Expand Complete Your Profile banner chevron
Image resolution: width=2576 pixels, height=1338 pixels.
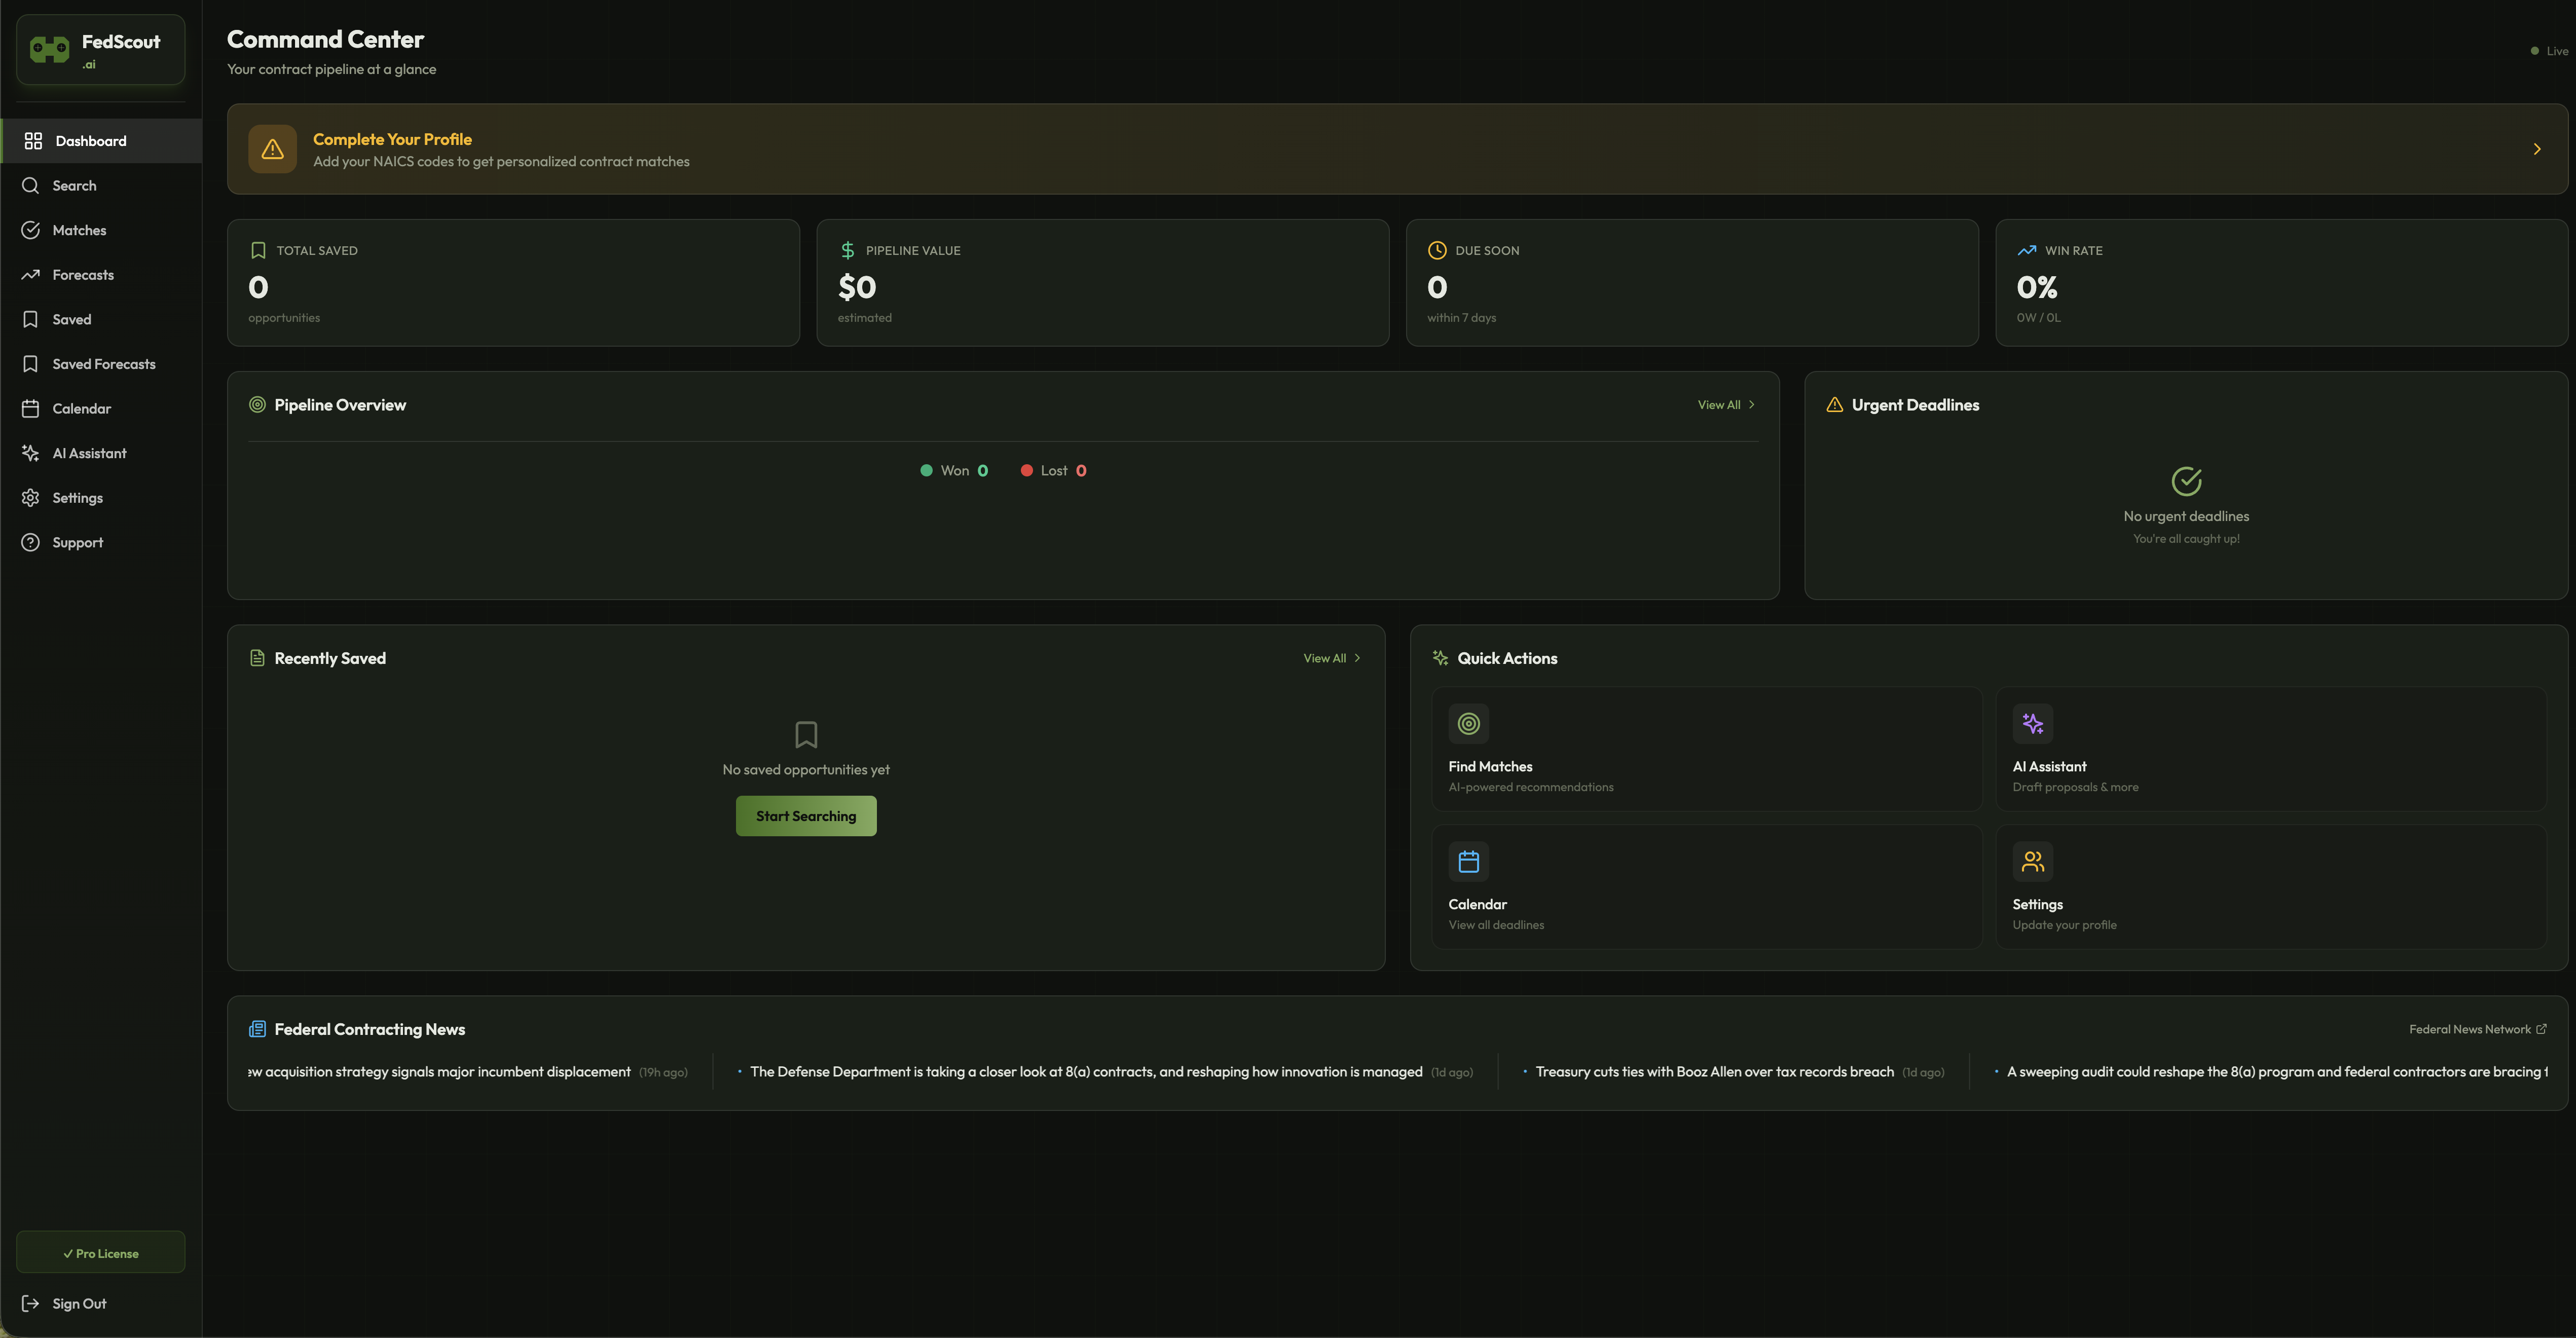[2536, 149]
